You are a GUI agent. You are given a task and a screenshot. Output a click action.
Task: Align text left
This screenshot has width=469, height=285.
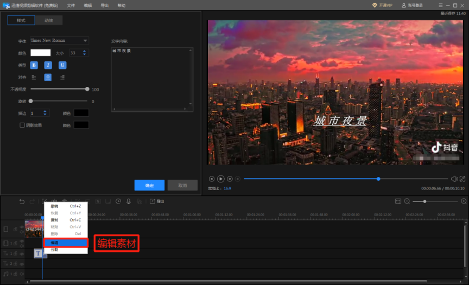[34, 78]
